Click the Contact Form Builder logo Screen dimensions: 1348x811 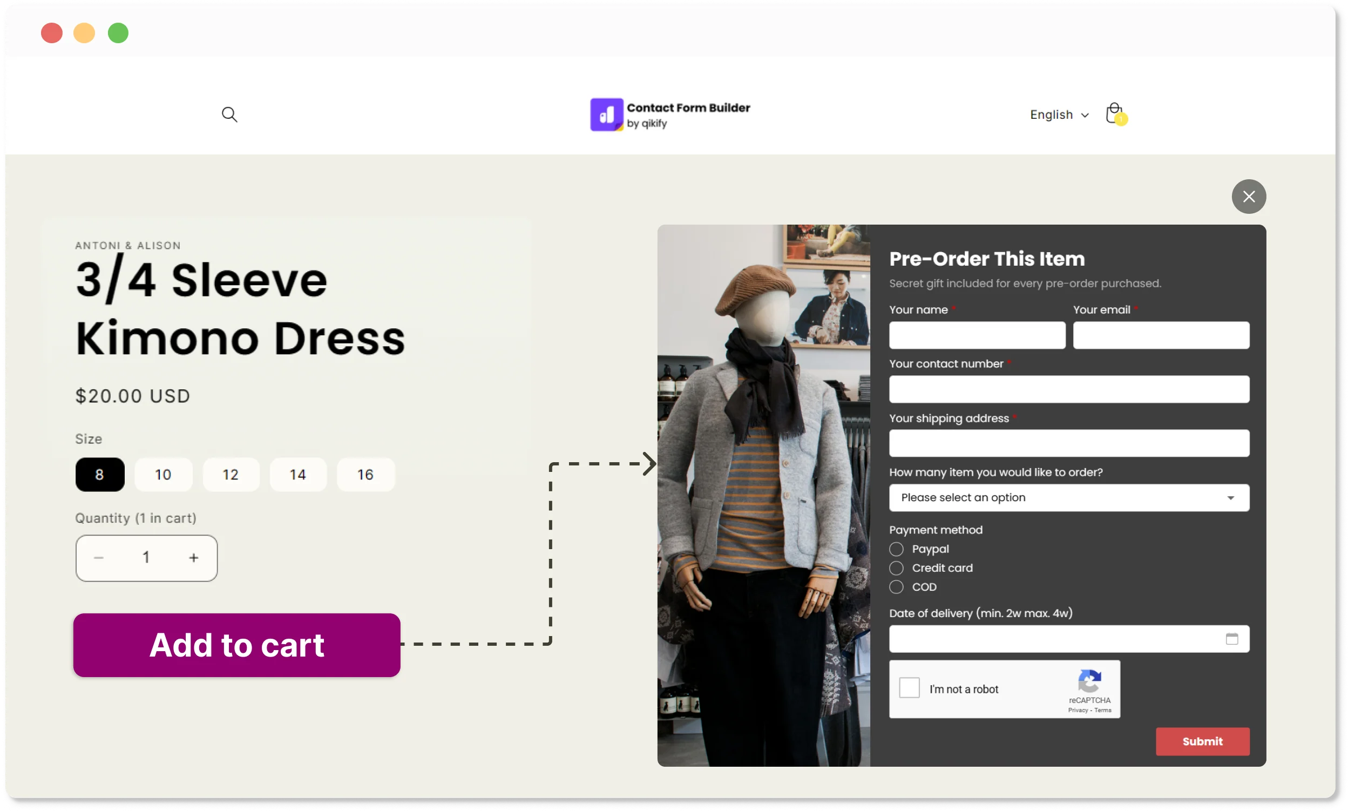point(670,115)
